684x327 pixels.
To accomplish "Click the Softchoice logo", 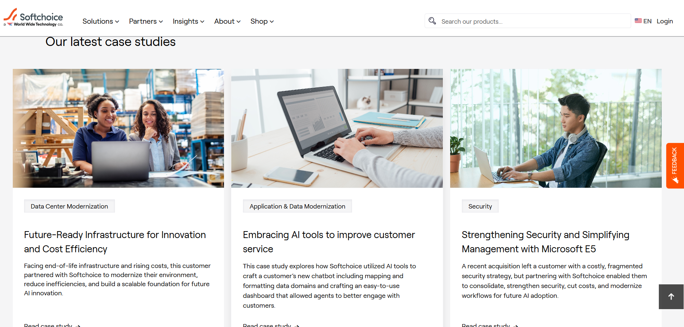I will (33, 17).
